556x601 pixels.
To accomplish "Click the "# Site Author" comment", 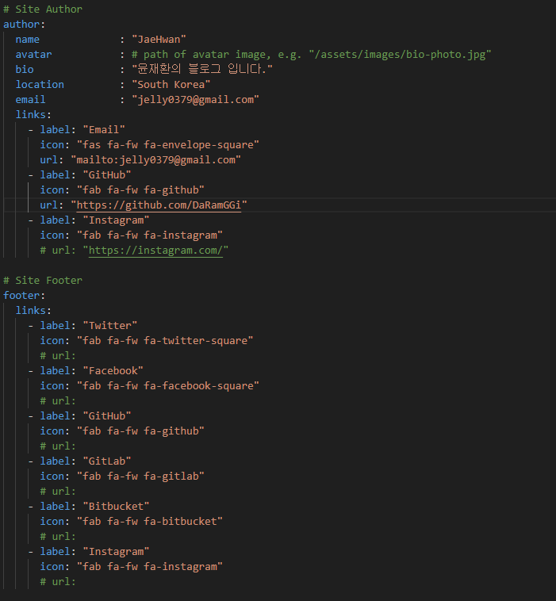I will click(43, 10).
